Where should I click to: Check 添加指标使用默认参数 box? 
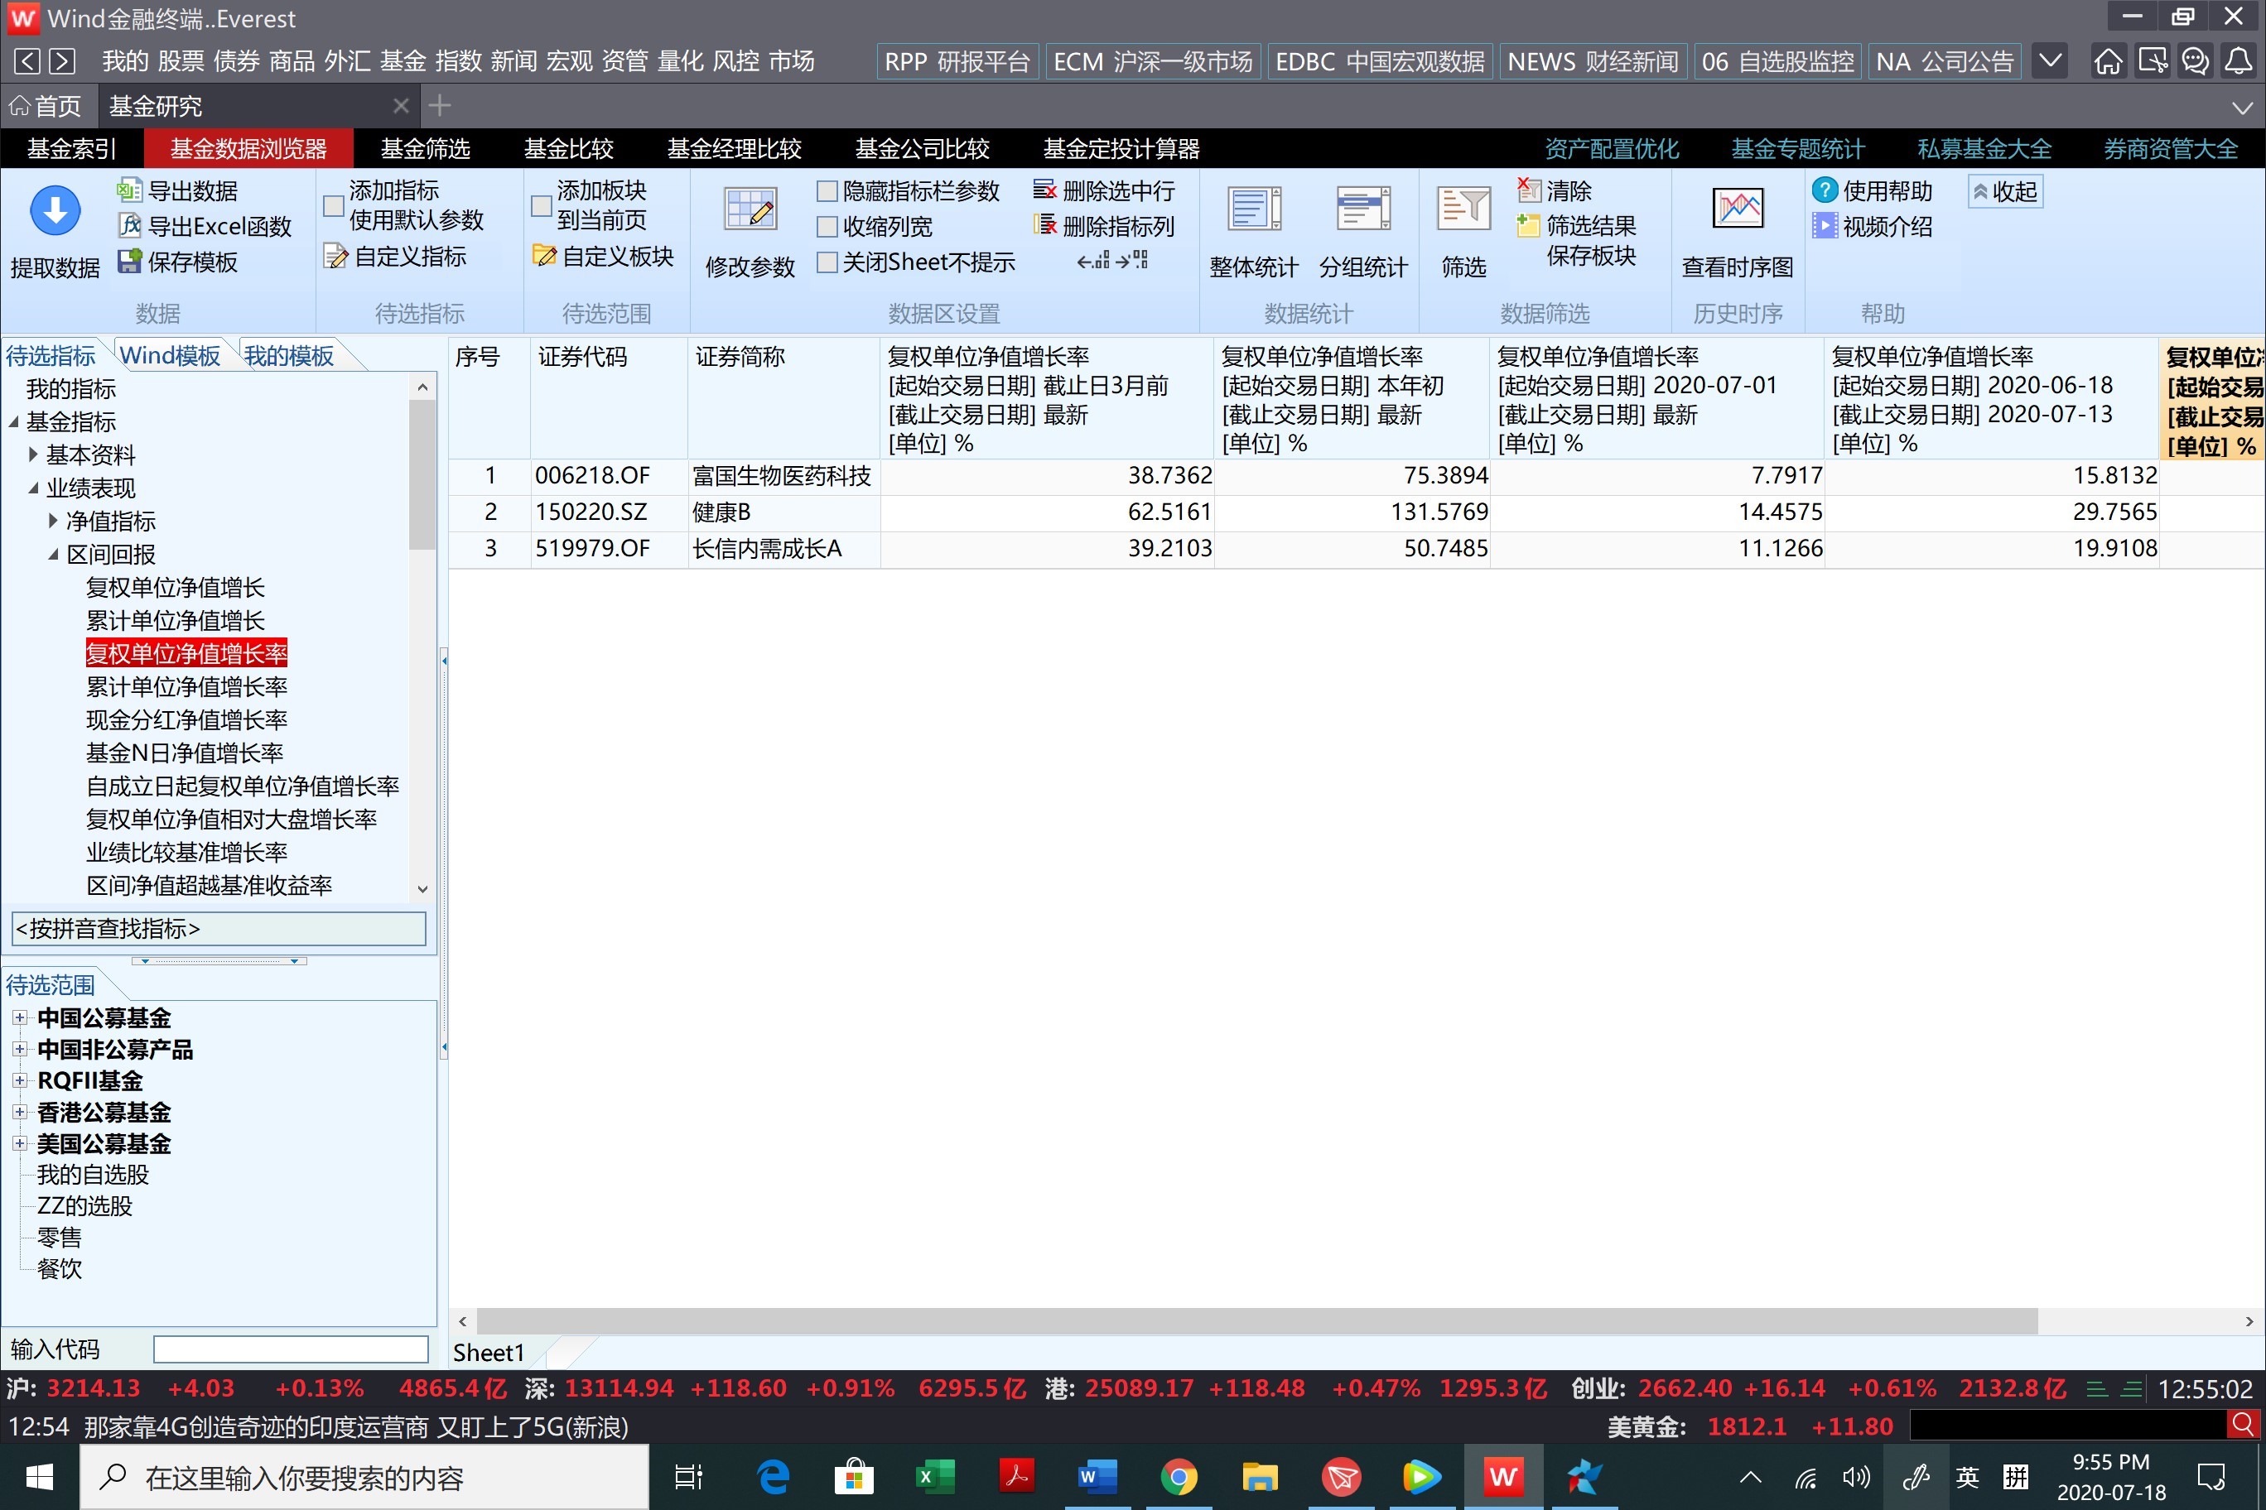pos(333,205)
